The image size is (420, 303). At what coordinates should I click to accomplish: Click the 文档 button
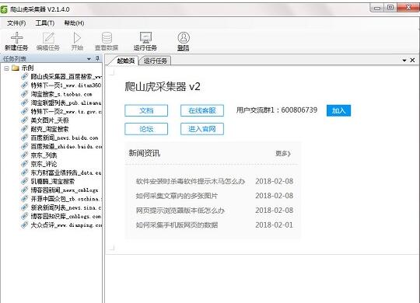coord(146,110)
